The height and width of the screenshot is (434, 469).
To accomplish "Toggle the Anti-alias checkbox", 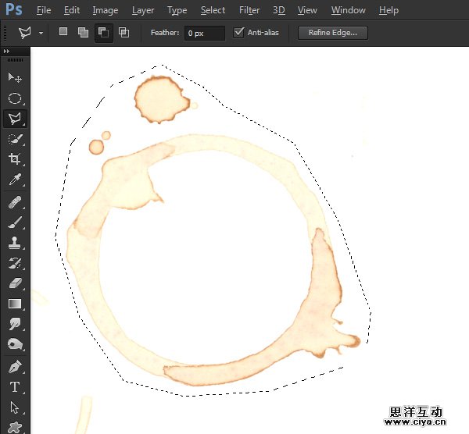I will point(239,33).
